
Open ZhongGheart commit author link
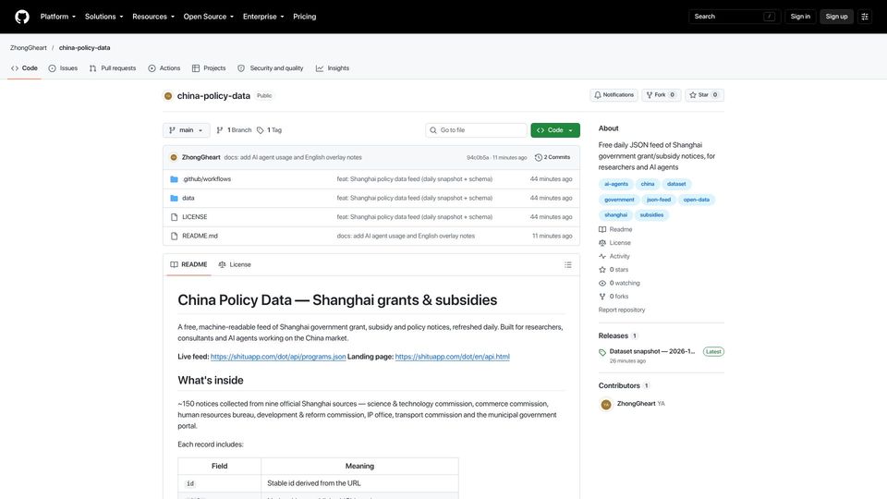(200, 157)
